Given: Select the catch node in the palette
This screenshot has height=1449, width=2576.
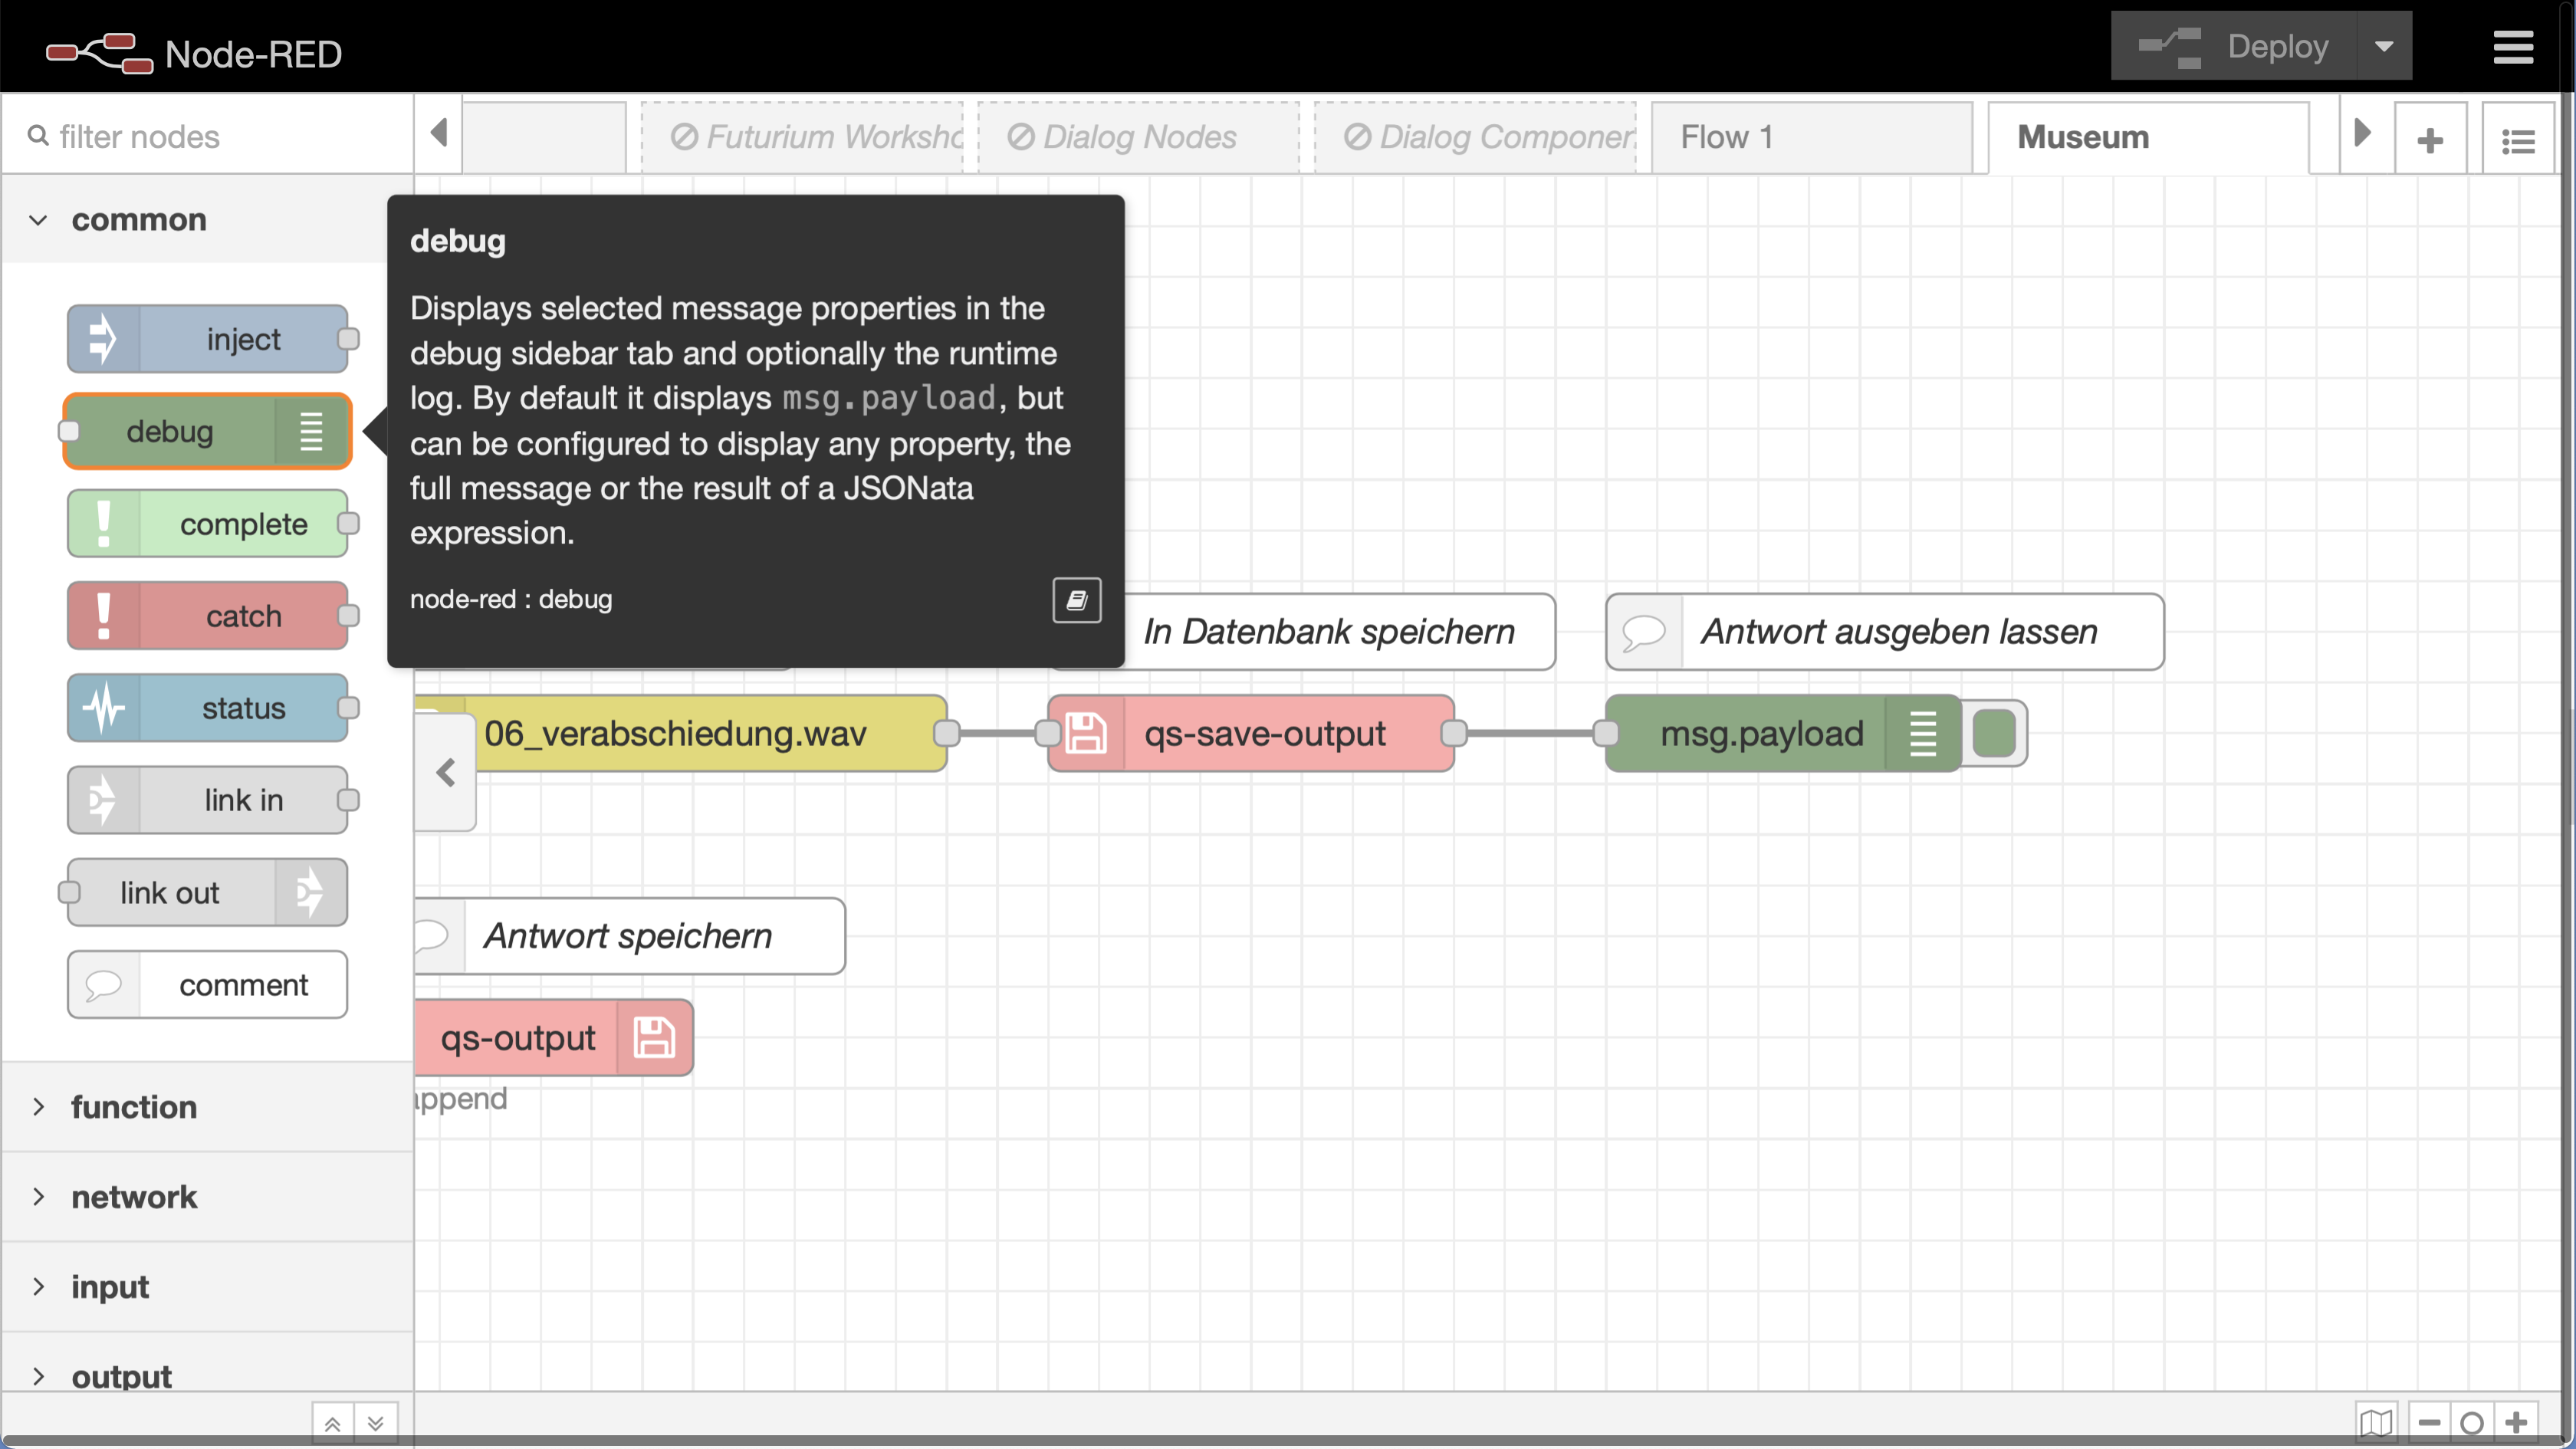Looking at the screenshot, I should (x=207, y=615).
